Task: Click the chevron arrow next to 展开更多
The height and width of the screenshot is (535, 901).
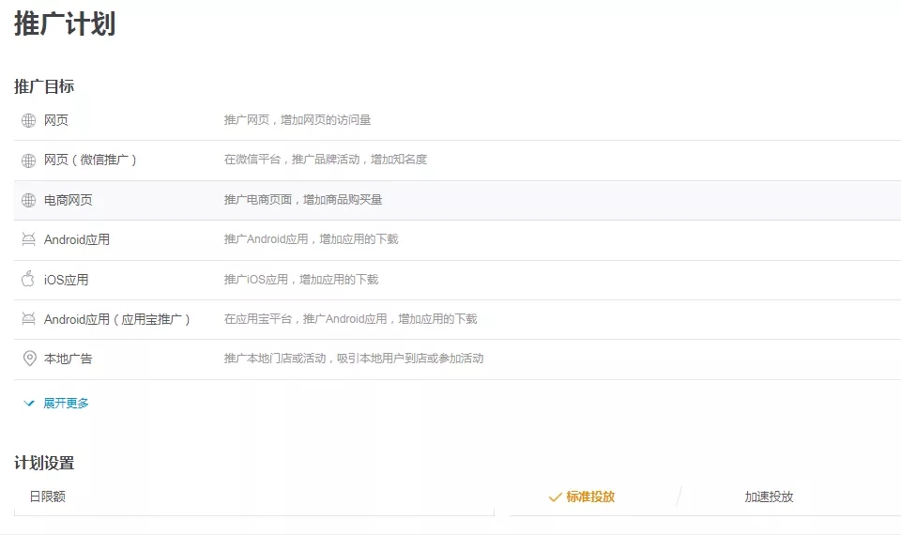Action: click(29, 404)
